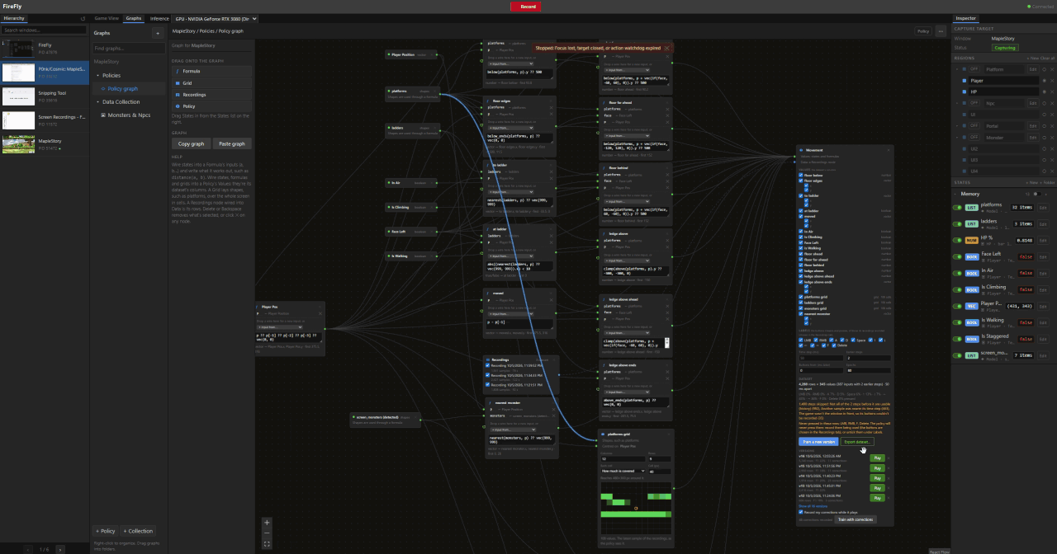
Task: Switch to the Game View tab
Action: [107, 18]
